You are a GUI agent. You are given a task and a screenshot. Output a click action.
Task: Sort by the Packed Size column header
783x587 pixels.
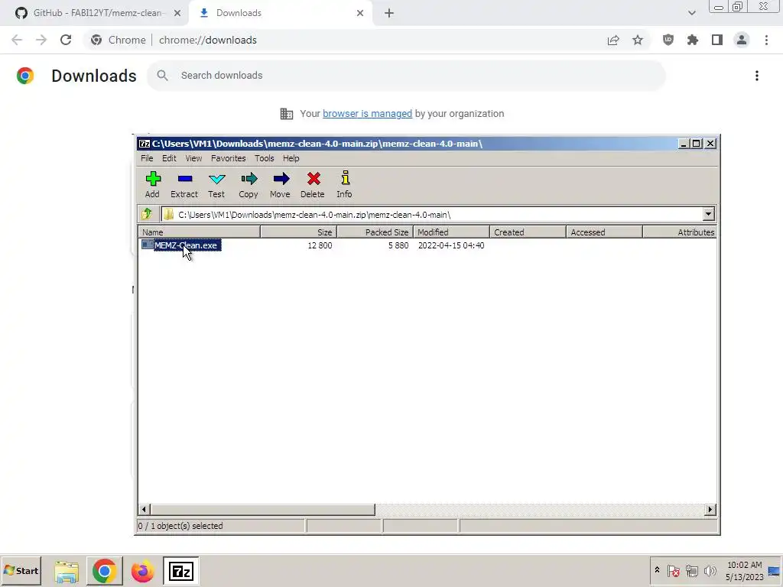[375, 232]
